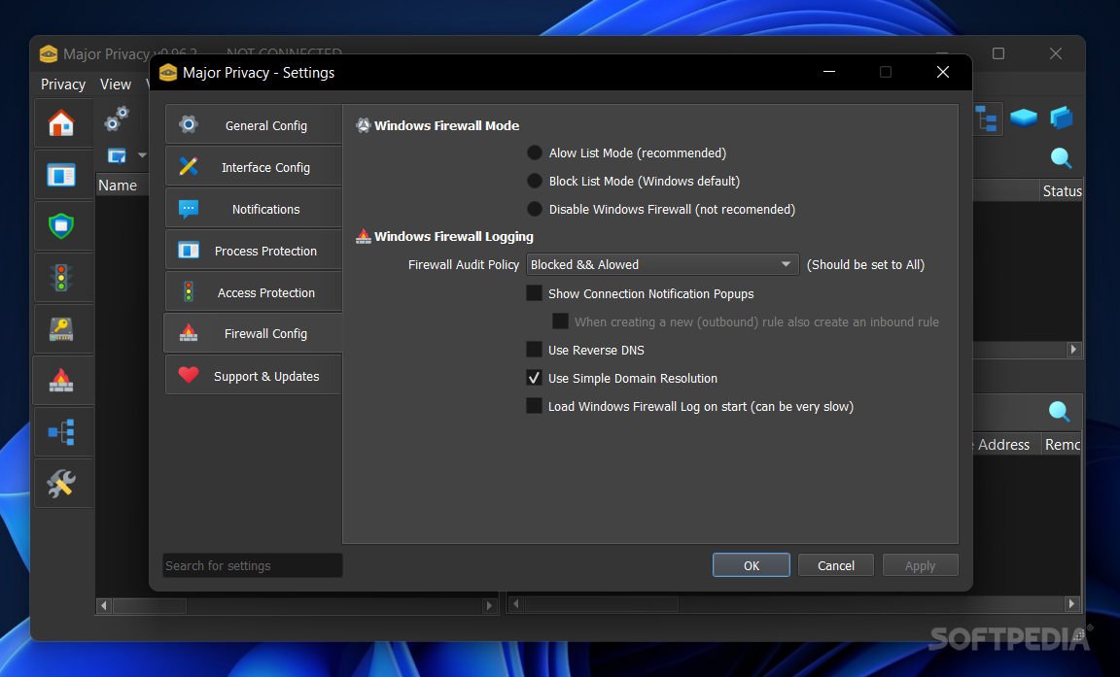
Task: Open the Access Protection tab
Action: tap(254, 292)
